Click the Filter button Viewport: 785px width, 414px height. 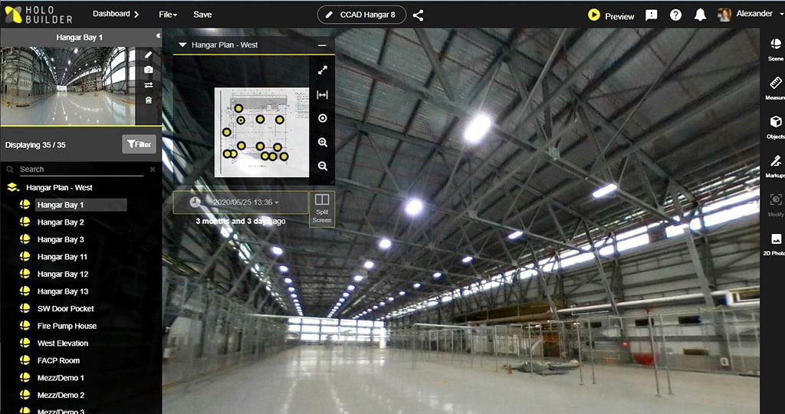[x=139, y=144]
